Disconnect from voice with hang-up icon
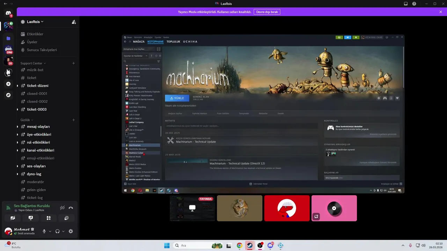This screenshot has width=447, height=251. 71,208
